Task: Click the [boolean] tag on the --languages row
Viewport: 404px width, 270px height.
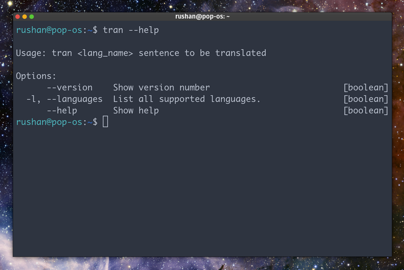Action: 365,99
